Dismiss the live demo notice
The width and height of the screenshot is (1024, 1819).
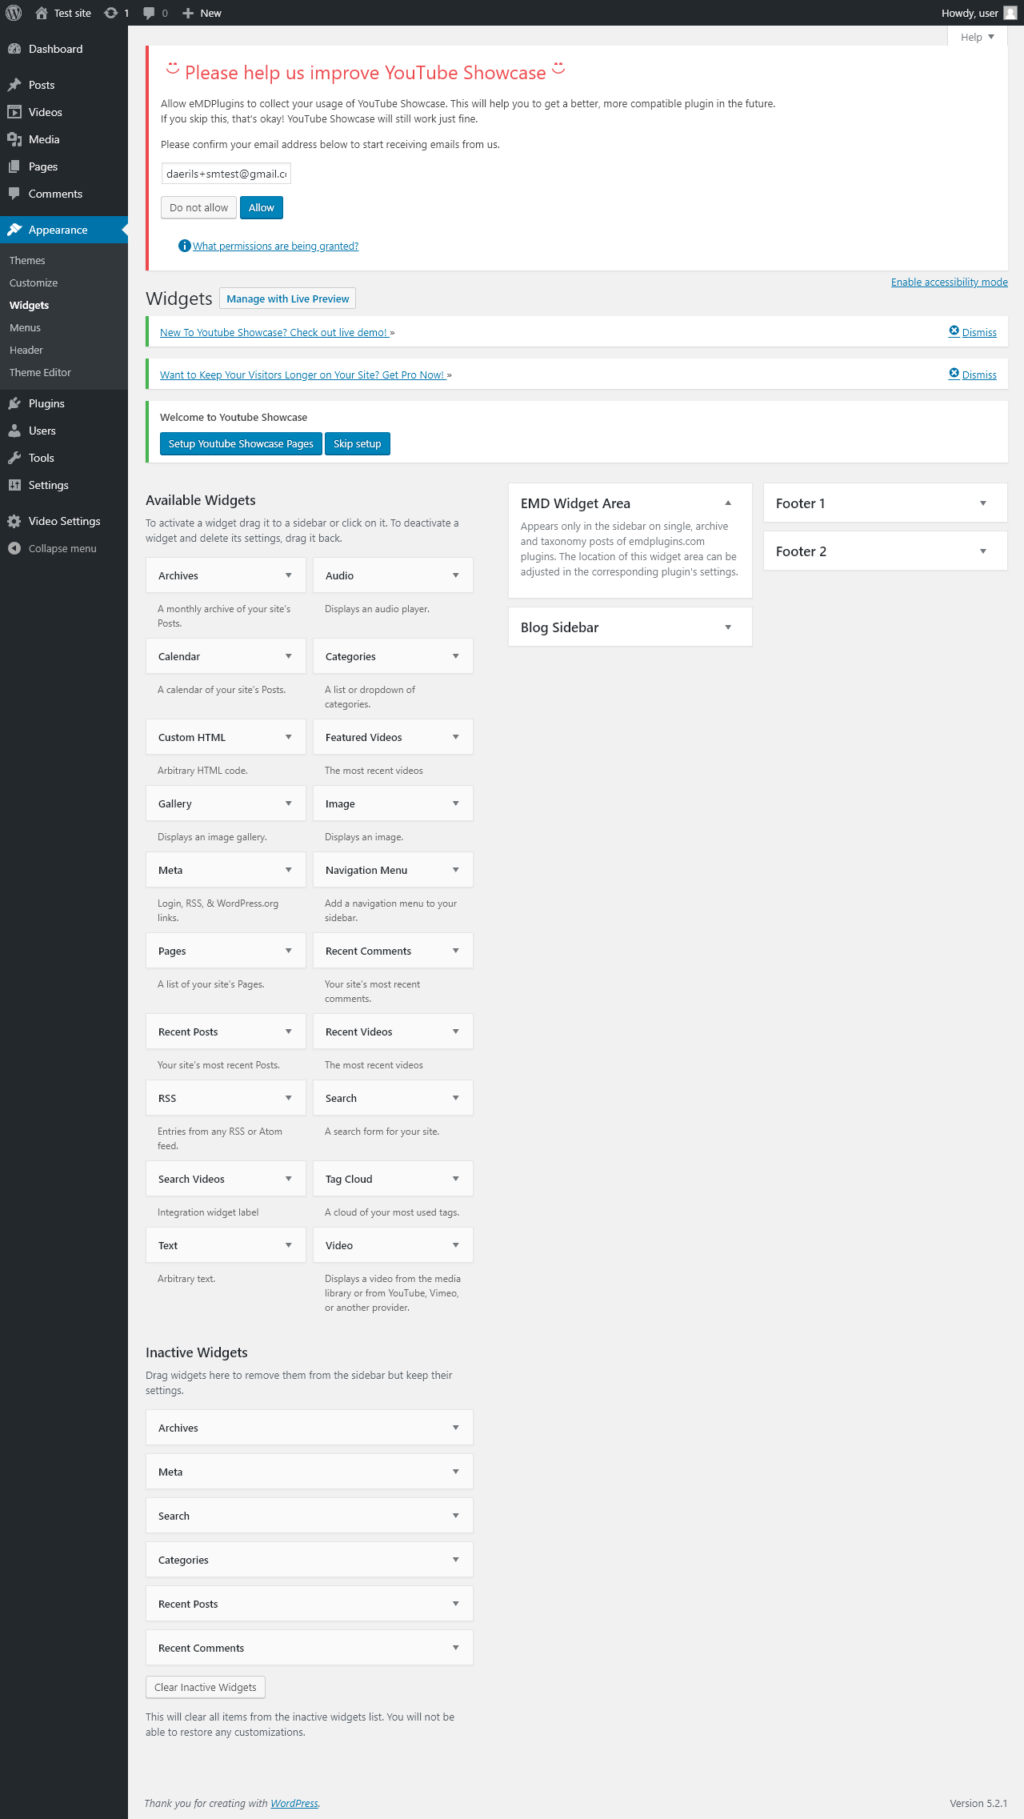click(x=973, y=332)
